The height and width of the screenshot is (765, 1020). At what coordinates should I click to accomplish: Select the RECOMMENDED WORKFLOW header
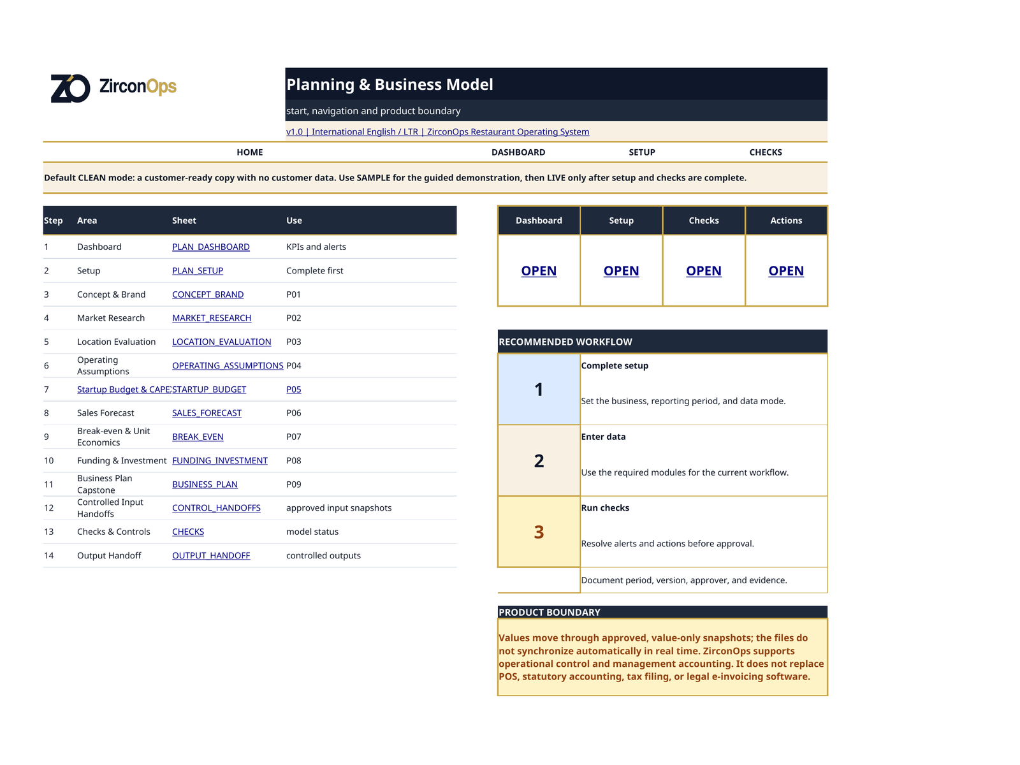coord(662,342)
